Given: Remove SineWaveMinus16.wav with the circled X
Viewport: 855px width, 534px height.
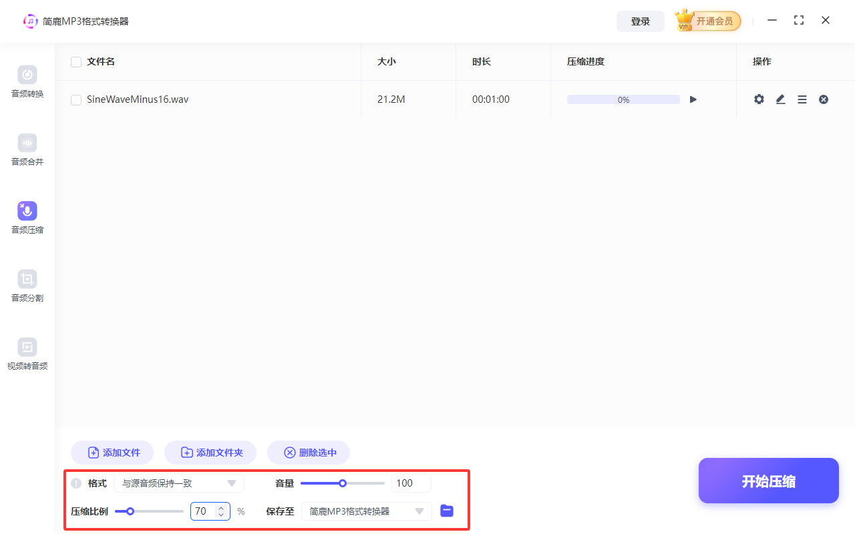Looking at the screenshot, I should pyautogui.click(x=823, y=99).
